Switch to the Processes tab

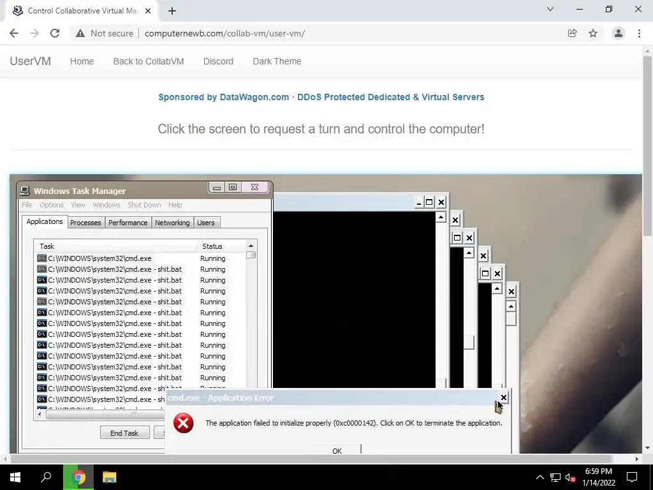[86, 223]
